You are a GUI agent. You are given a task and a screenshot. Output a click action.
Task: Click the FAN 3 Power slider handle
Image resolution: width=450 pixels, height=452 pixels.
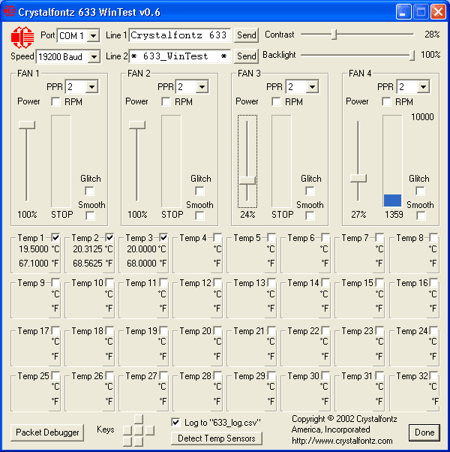[x=247, y=180]
